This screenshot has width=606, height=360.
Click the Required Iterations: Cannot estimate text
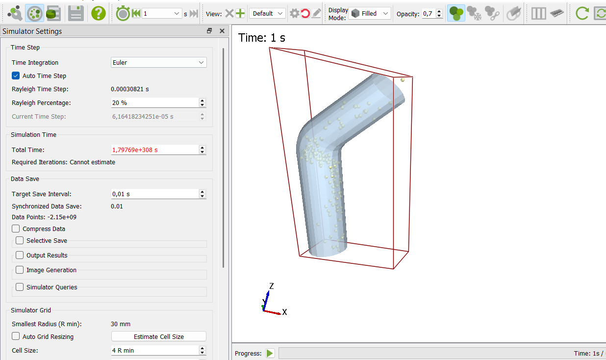tap(63, 162)
